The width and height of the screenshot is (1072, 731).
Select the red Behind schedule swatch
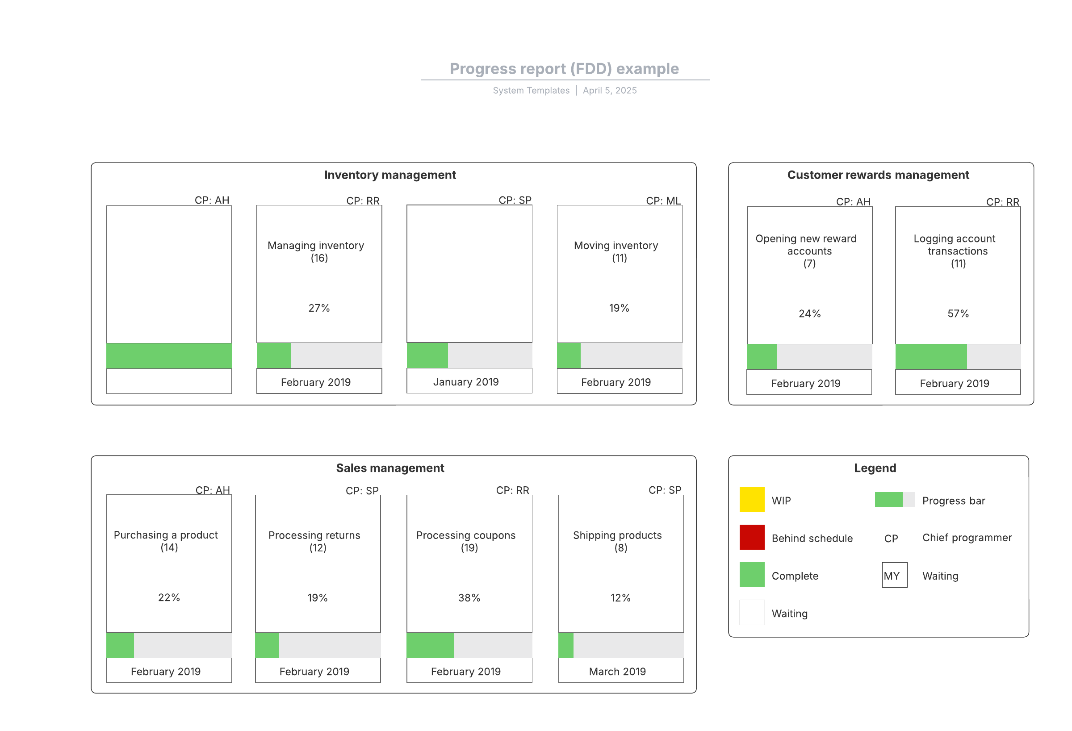click(751, 537)
